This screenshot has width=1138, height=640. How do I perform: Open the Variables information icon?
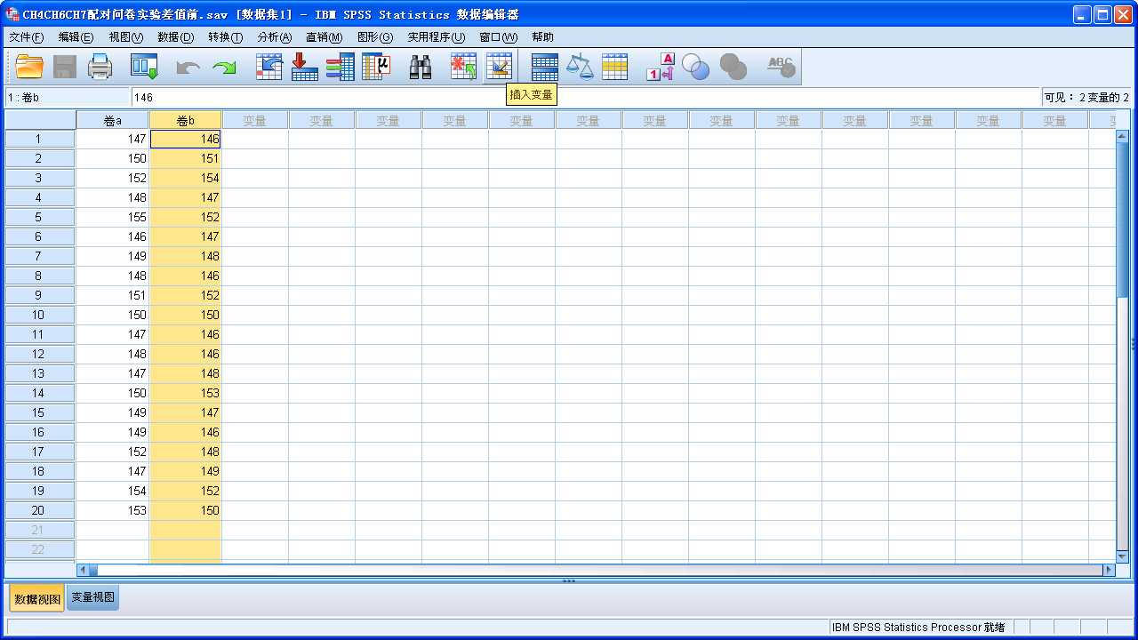point(340,67)
